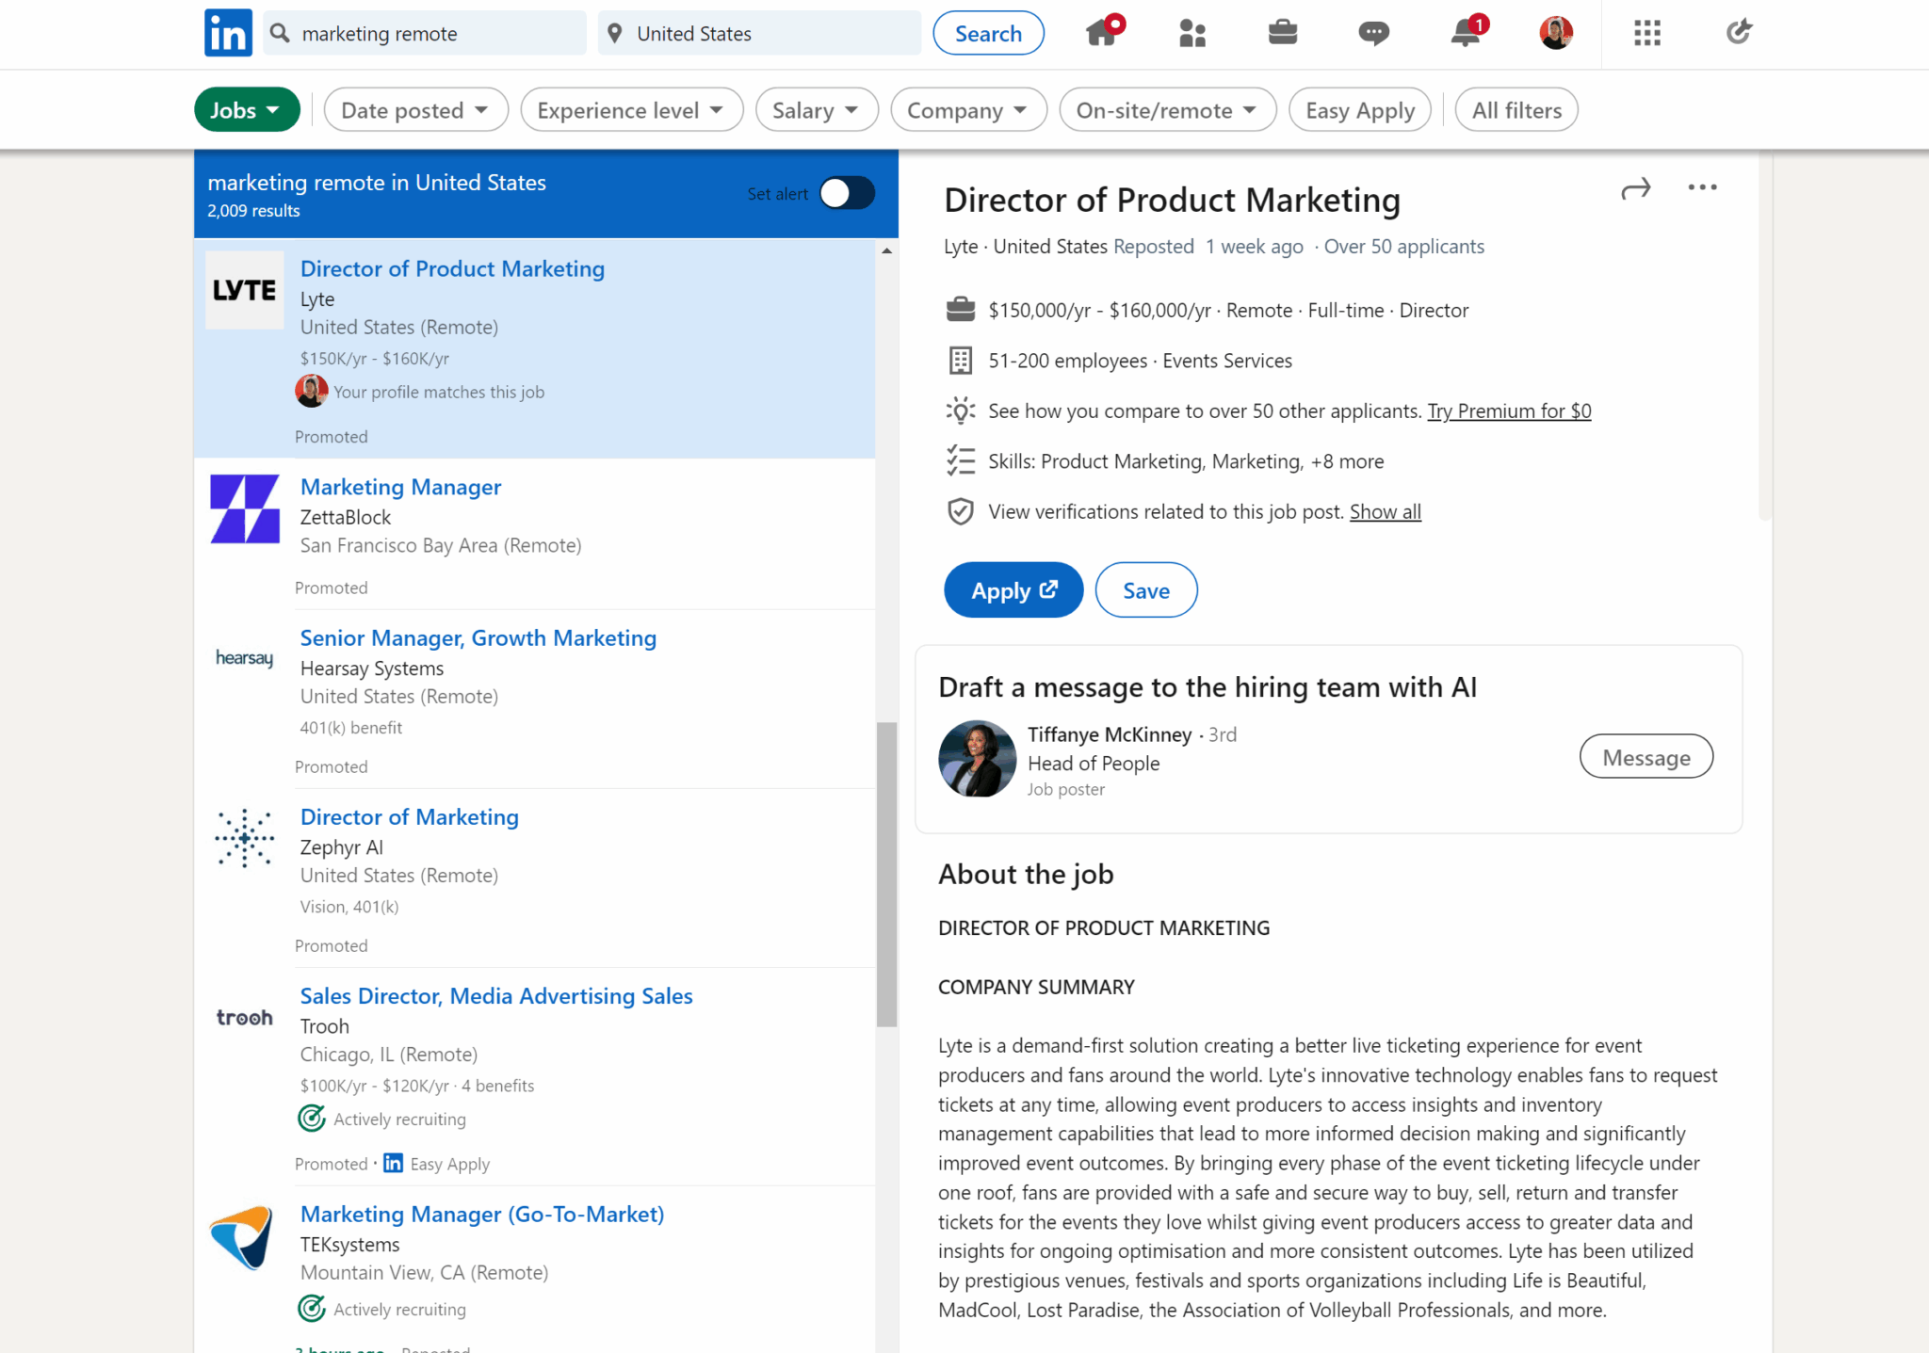Click Show all verifications link
Image resolution: width=1929 pixels, height=1353 pixels.
1385,511
